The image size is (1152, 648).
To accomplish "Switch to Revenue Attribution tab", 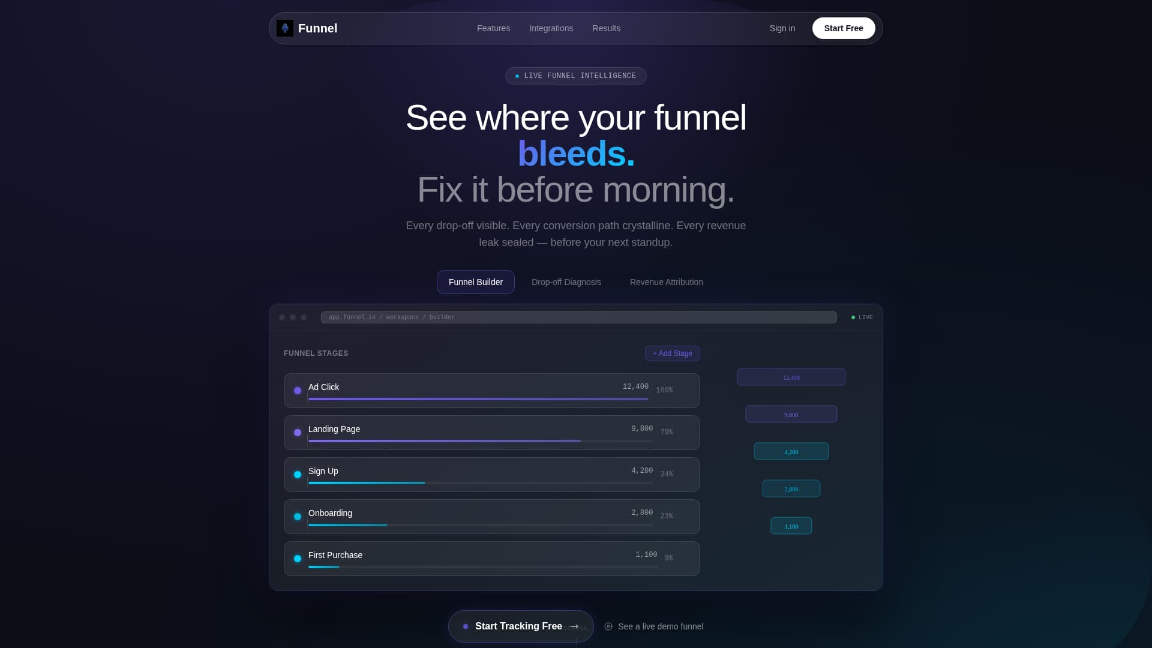I will pyautogui.click(x=666, y=282).
